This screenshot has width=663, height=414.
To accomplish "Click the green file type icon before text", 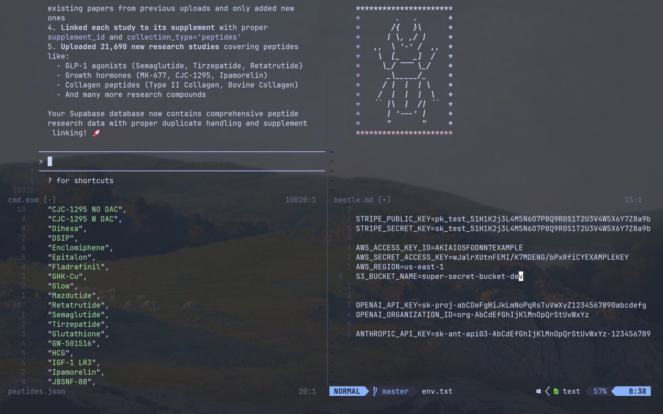I will click(556, 391).
